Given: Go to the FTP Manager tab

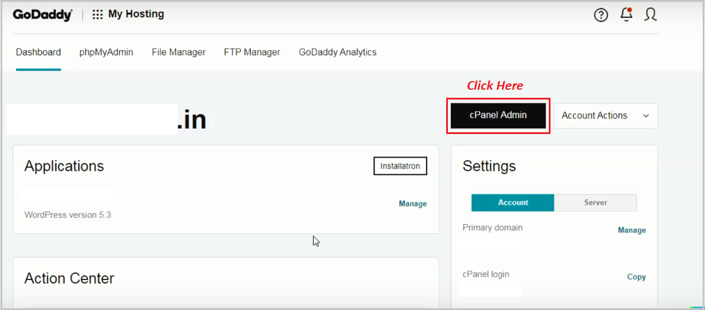Looking at the screenshot, I should click(x=252, y=52).
